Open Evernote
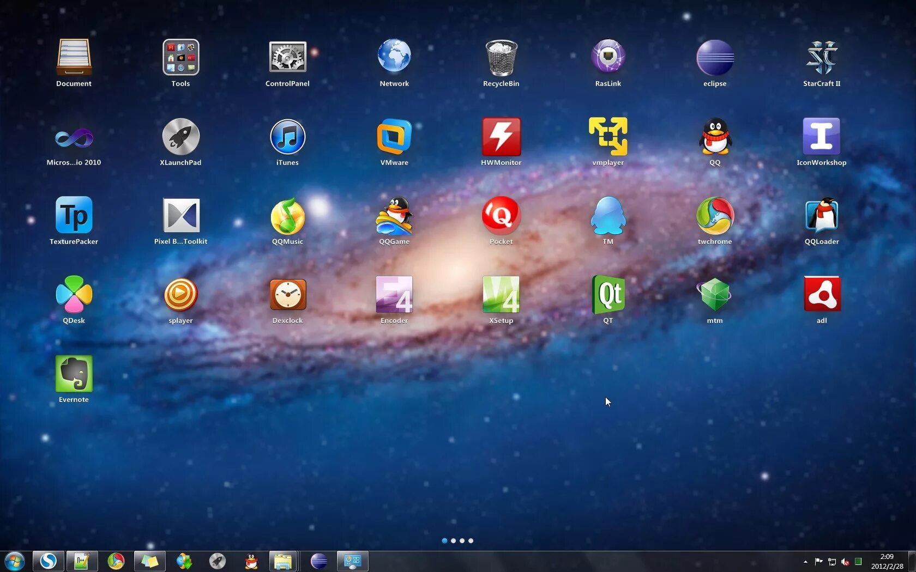The width and height of the screenshot is (916, 572). point(74,374)
